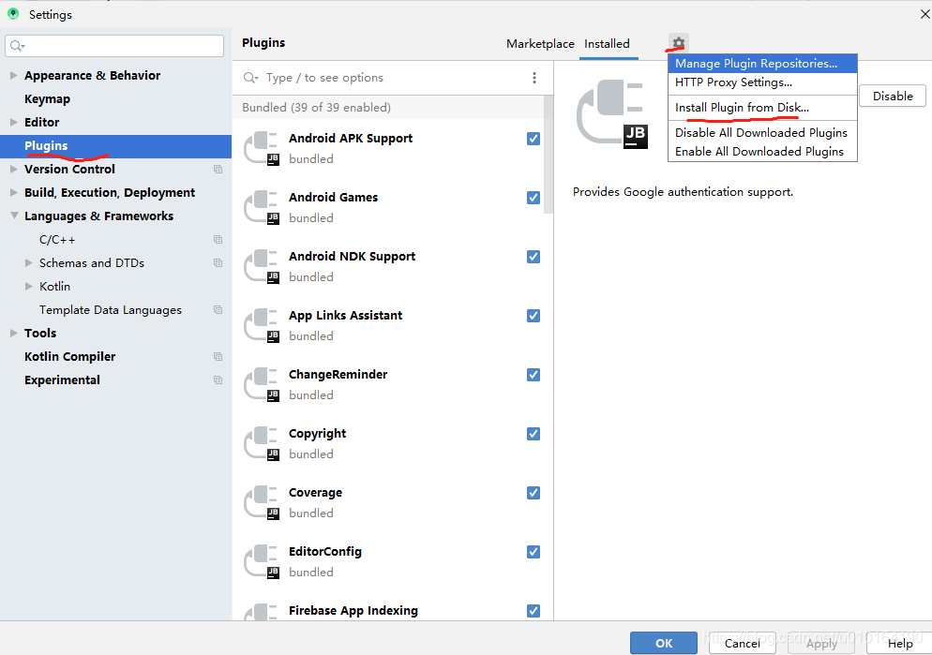Expand the Appearance & Behavior section
932x655 pixels.
click(x=13, y=75)
